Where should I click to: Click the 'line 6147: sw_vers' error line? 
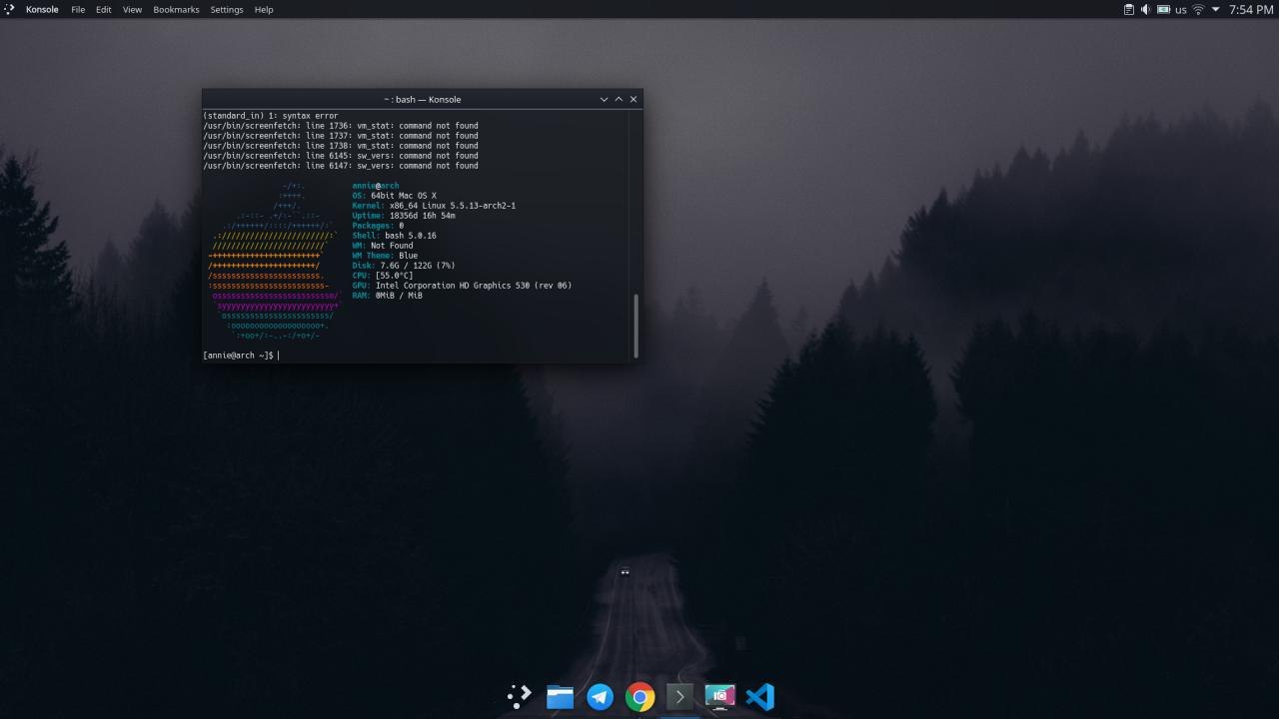coord(341,166)
